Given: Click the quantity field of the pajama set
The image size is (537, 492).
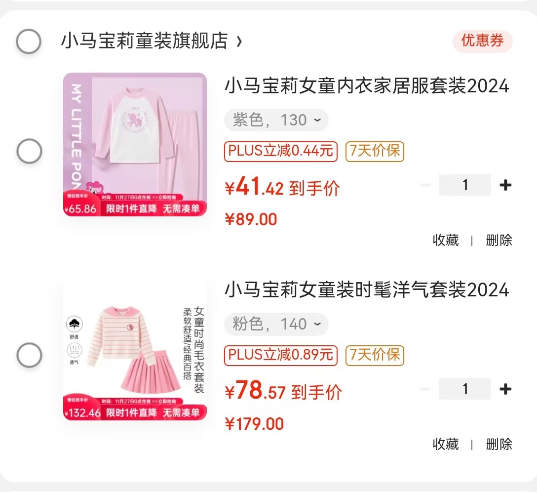Looking at the screenshot, I should (465, 185).
